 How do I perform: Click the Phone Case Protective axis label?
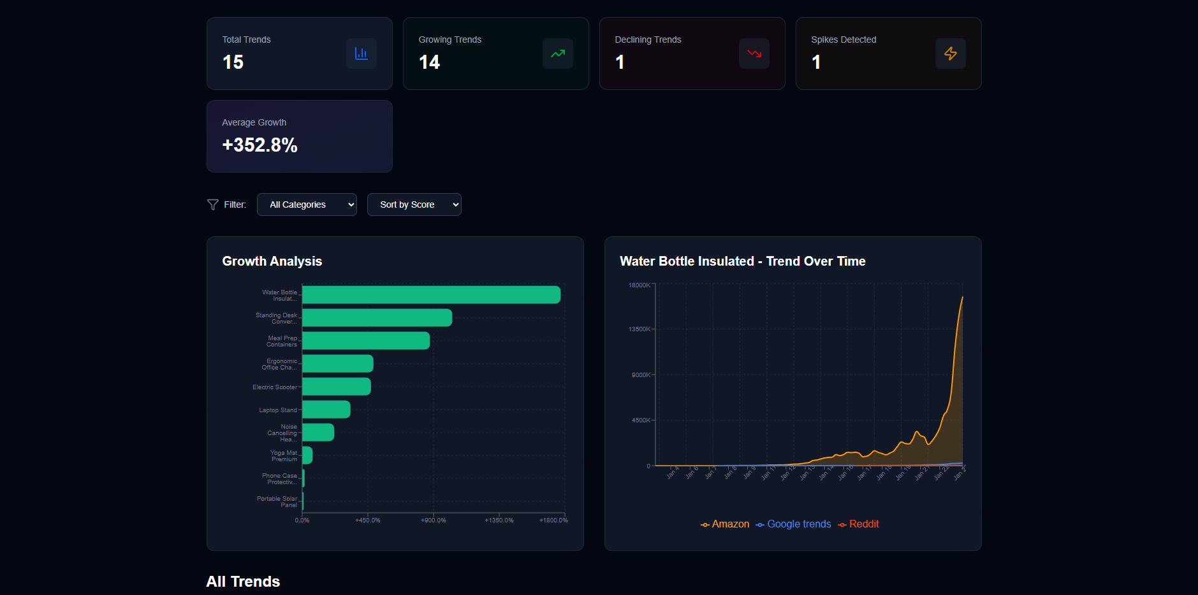280,479
